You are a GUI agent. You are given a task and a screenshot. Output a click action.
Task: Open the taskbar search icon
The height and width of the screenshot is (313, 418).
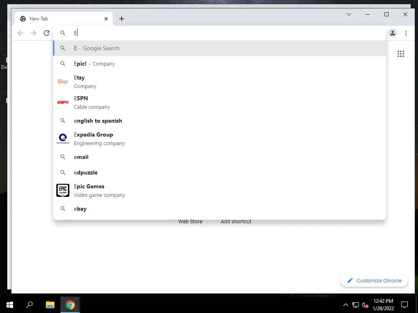[x=29, y=304]
